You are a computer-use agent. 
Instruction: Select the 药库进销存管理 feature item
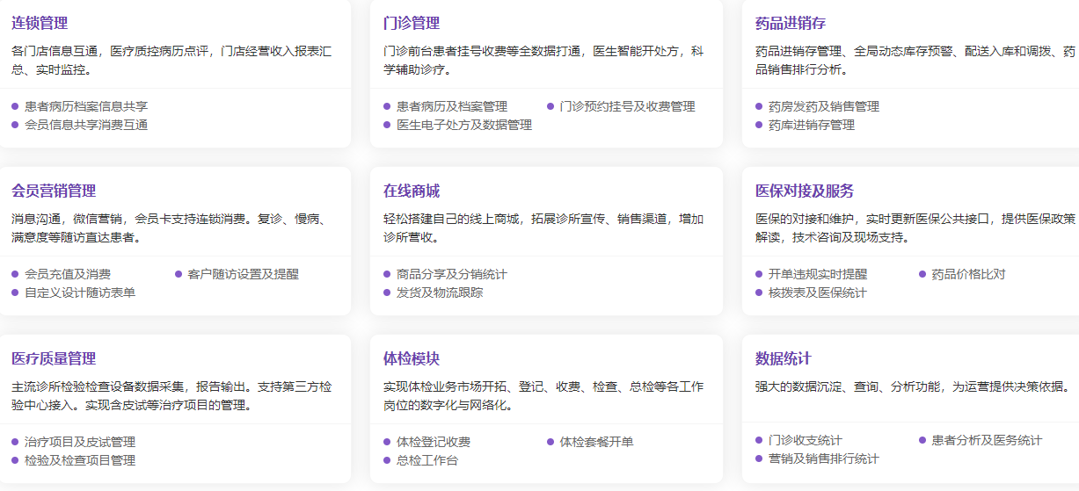[811, 125]
